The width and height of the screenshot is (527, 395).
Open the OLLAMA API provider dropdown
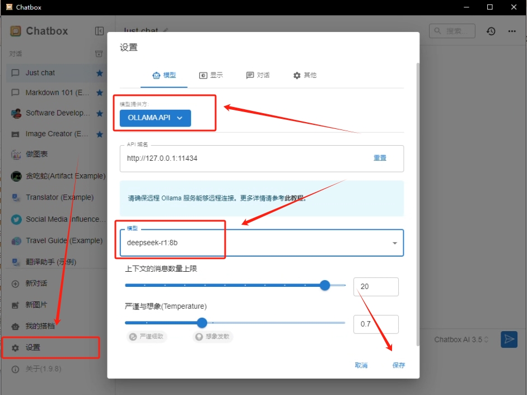pyautogui.click(x=155, y=118)
